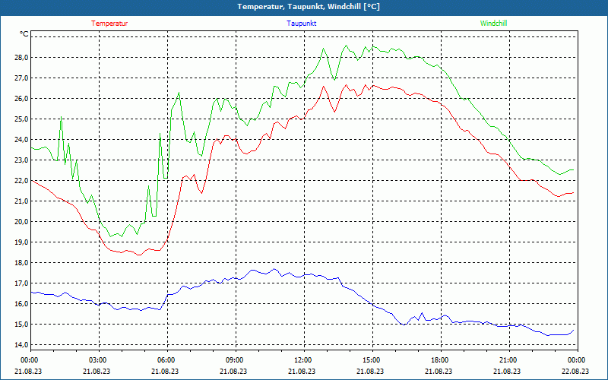Click the 25,0 y-axis value
Image resolution: width=608 pixels, height=380 pixels.
[21, 119]
